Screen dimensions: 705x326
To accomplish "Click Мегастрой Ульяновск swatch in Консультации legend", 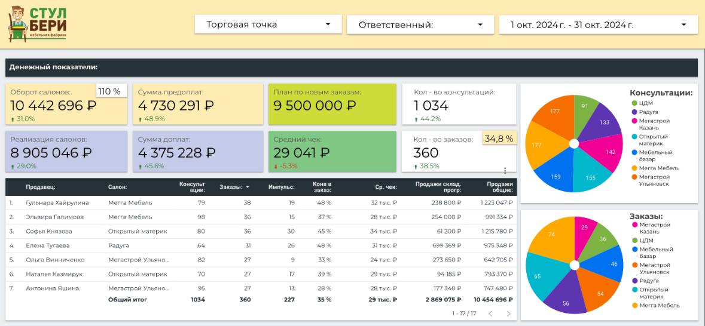I will 634,177.
